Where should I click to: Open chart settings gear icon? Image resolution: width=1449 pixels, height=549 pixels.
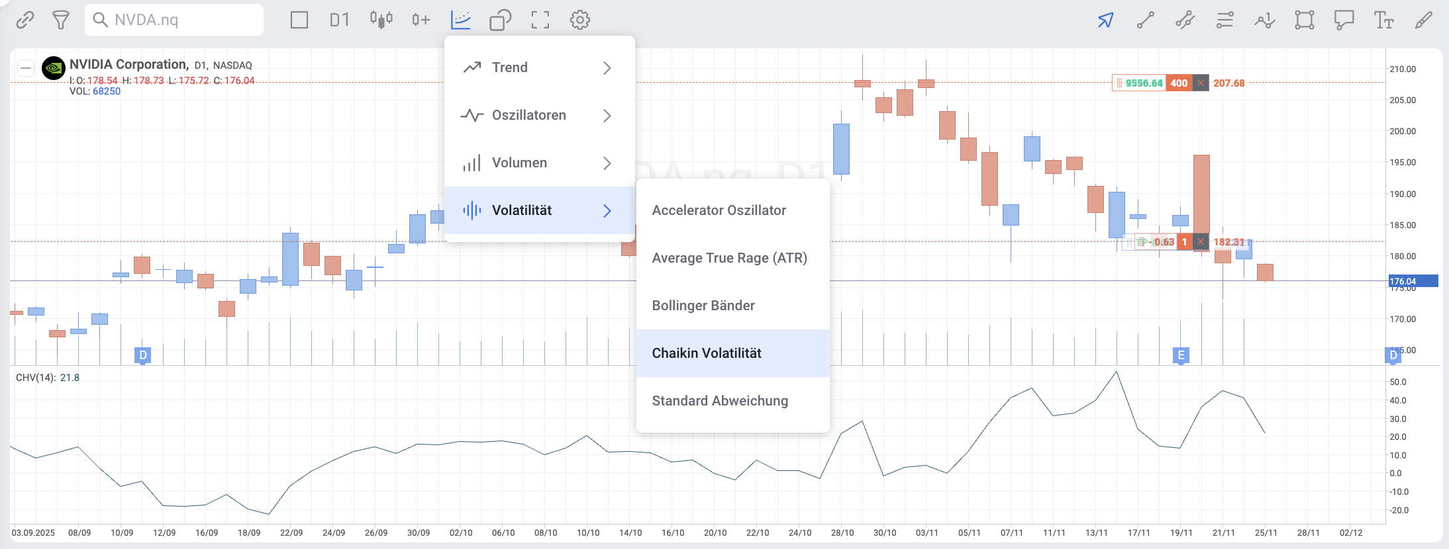[580, 20]
